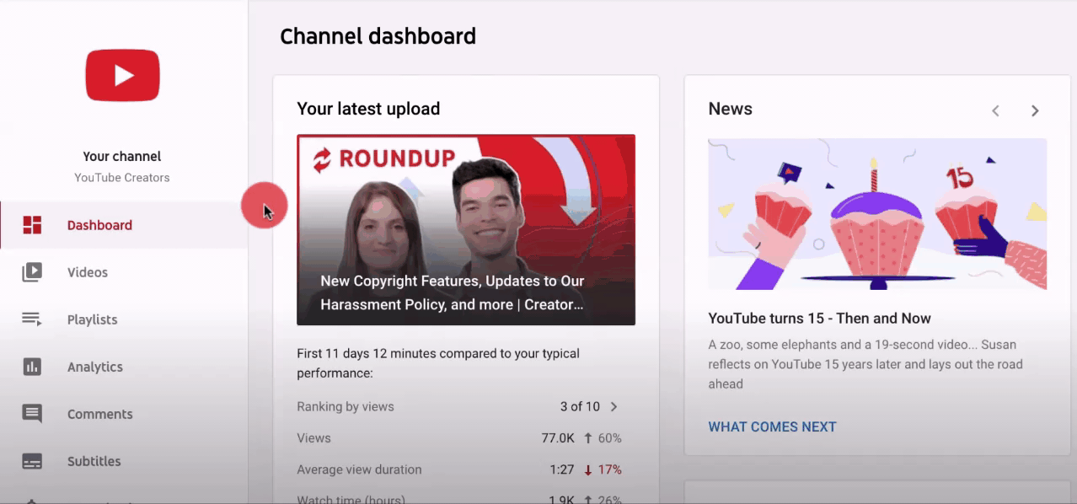Click the Average view duration label
Screen dimensions: 1077x504
[x=359, y=469]
